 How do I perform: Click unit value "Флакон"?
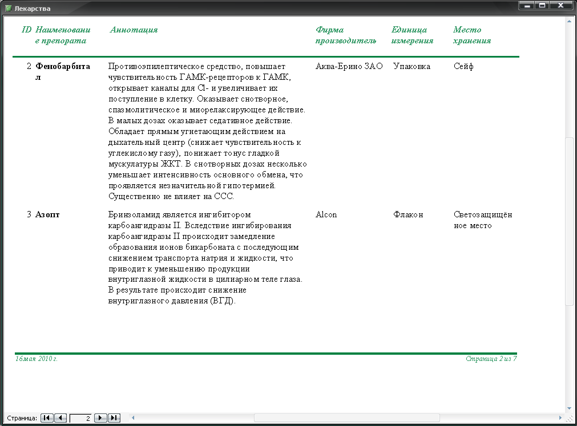coord(408,214)
